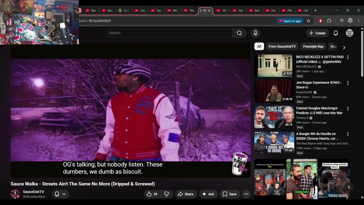Screen dimensions: 364x205
Task: Select Freestyle Rap filter chip
Action: coord(313,46)
